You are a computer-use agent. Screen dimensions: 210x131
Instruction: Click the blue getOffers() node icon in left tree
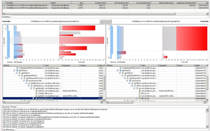point(17,71)
